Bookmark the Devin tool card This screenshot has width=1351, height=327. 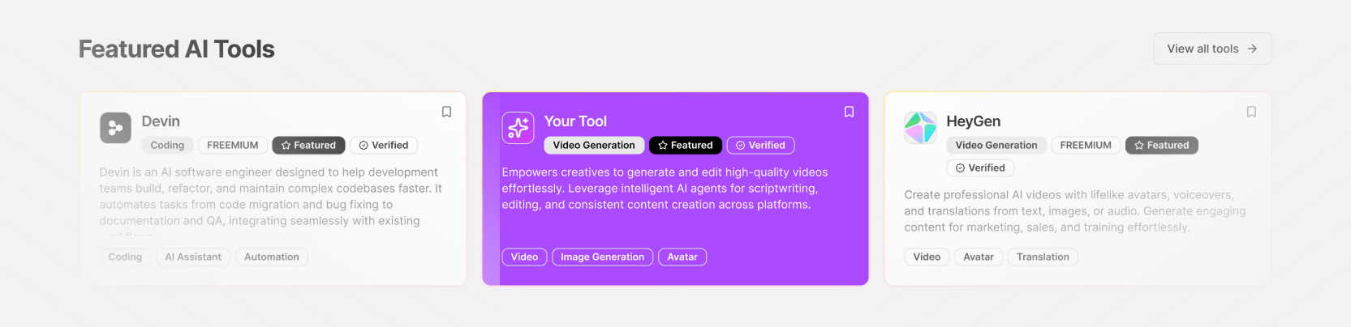coord(446,112)
